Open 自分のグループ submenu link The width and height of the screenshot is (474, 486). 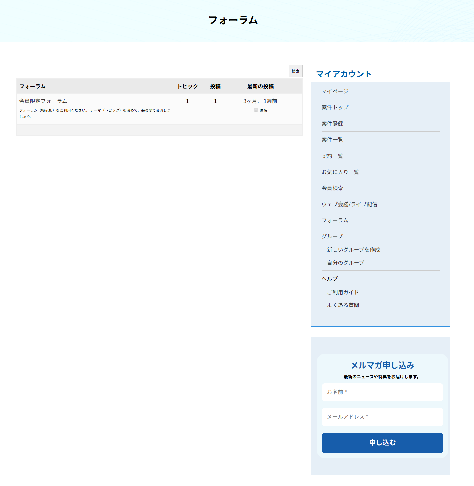[x=346, y=263]
